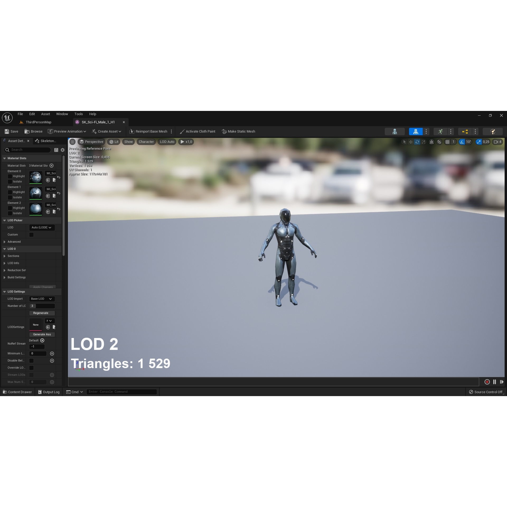Collapse the Material Slots section
507x507 pixels.
pyautogui.click(x=4, y=158)
